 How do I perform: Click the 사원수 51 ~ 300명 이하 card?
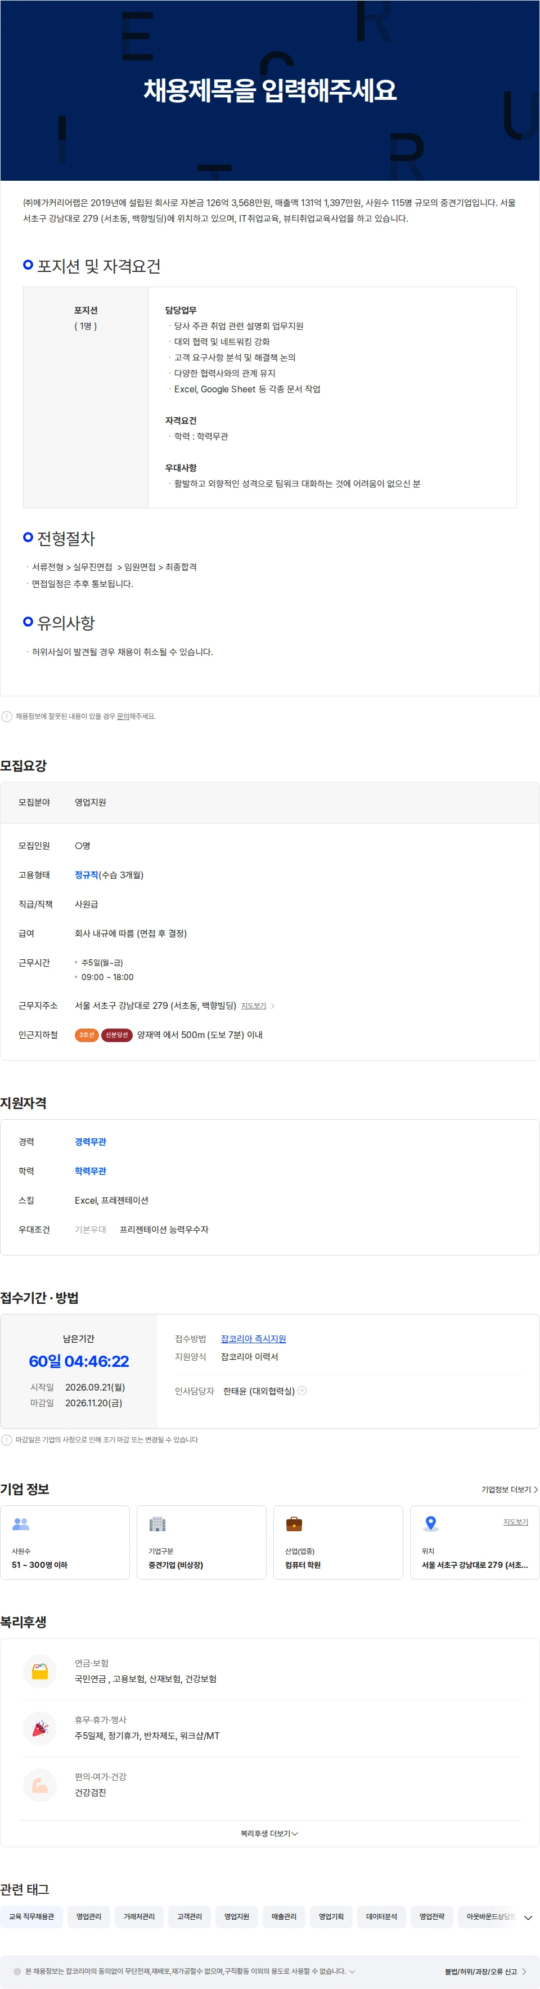coord(65,1541)
